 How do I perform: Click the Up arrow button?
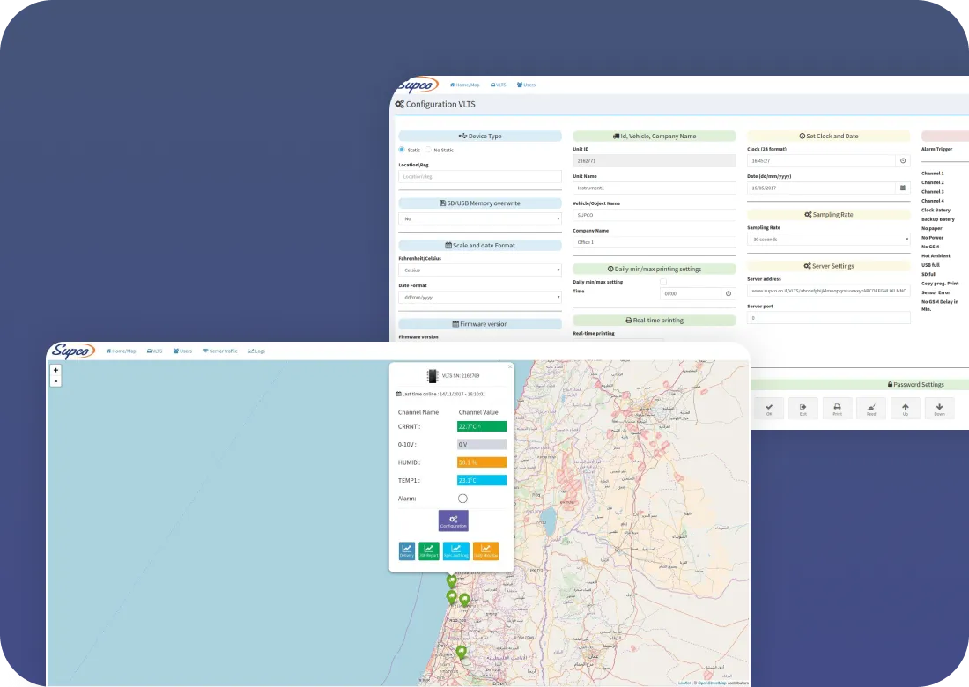coord(905,409)
